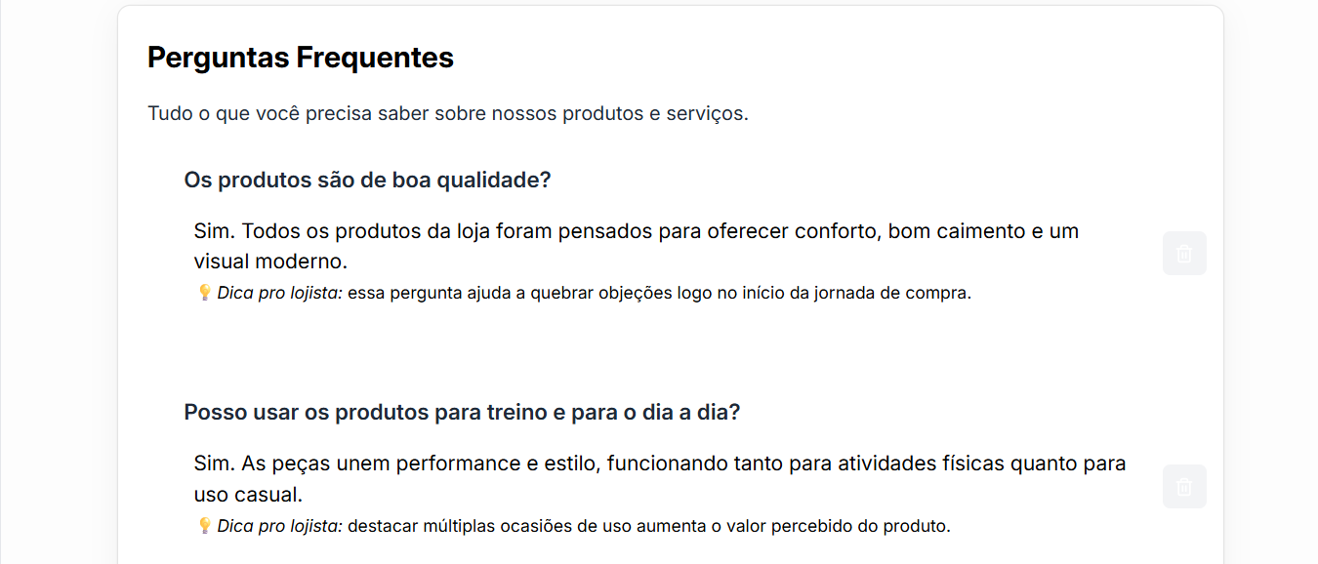Click "Dica pro lojista:" label under quality answer
Screen dimensions: 1318x564
(280, 293)
